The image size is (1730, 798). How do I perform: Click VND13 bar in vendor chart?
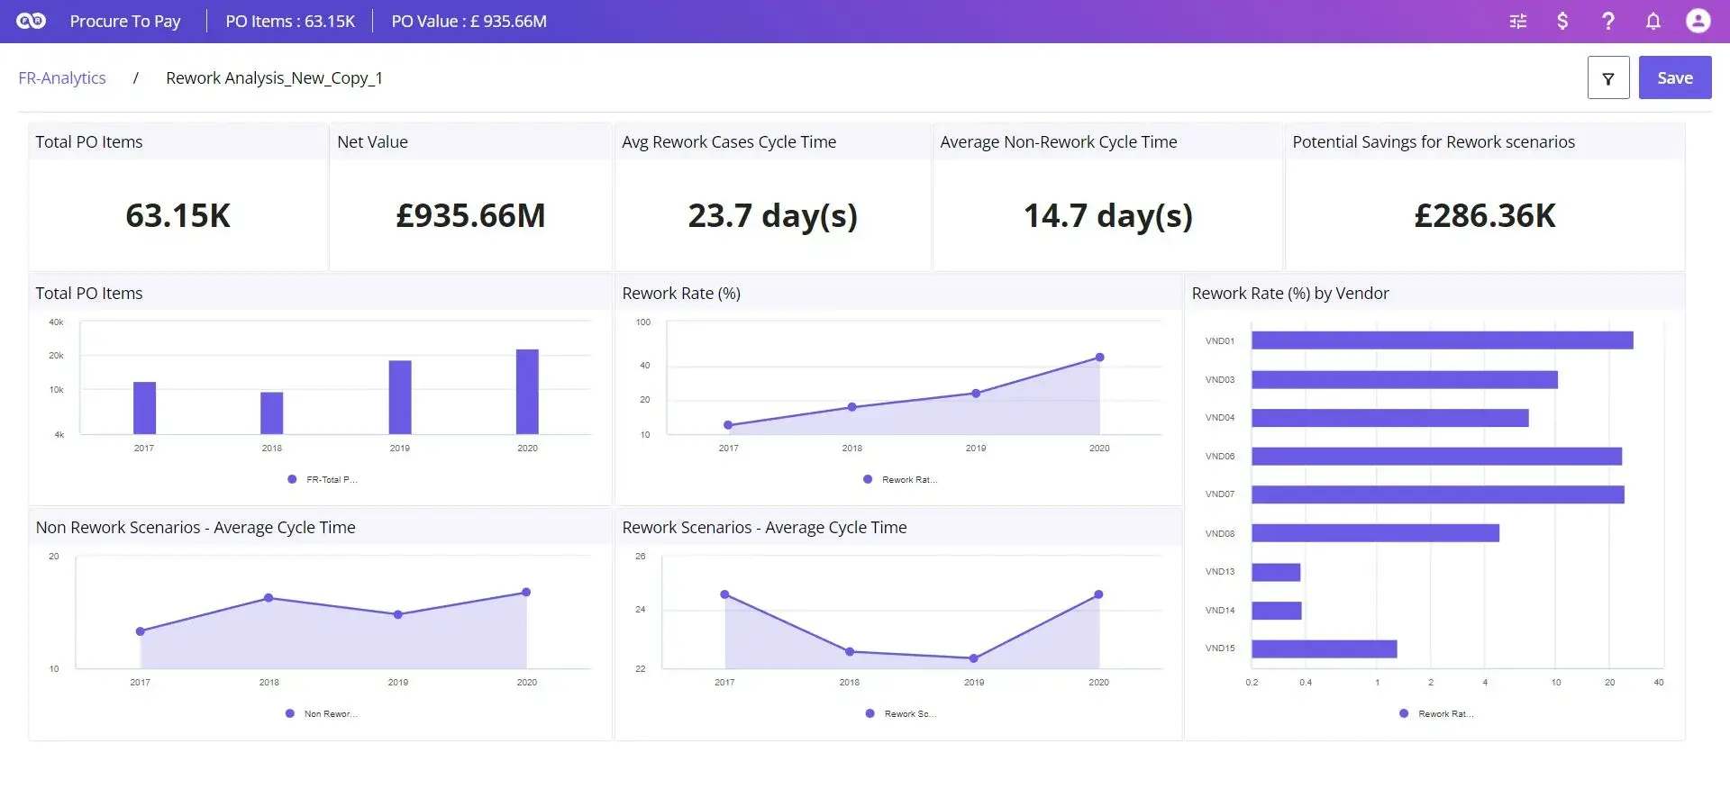click(1276, 572)
